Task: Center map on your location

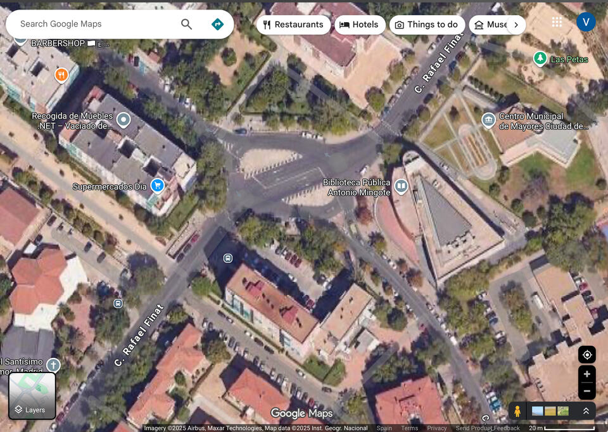Action: (586, 354)
